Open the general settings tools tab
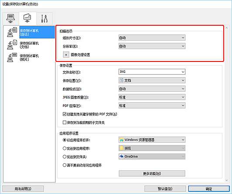This screenshot has width=232, height=194. pos(44,18)
